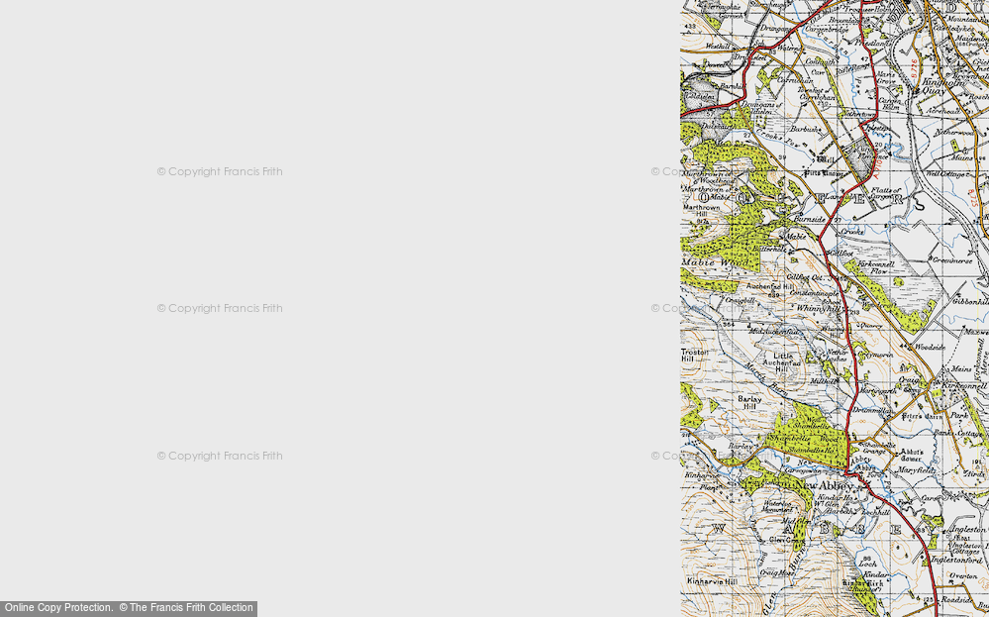This screenshot has height=617, width=989.
Task: Click the Kingholm Quay place name
Action: 942,86
